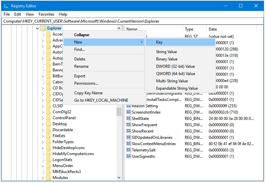
Task: Expand the Desktop key
Action: click(x=43, y=124)
